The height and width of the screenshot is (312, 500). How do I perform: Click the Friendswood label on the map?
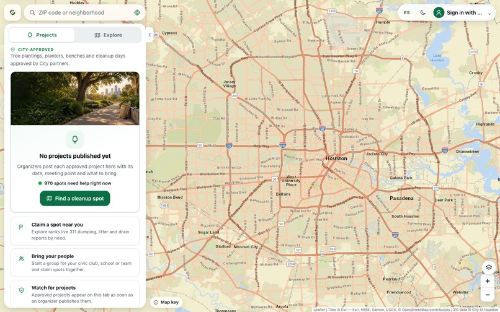tap(399, 292)
